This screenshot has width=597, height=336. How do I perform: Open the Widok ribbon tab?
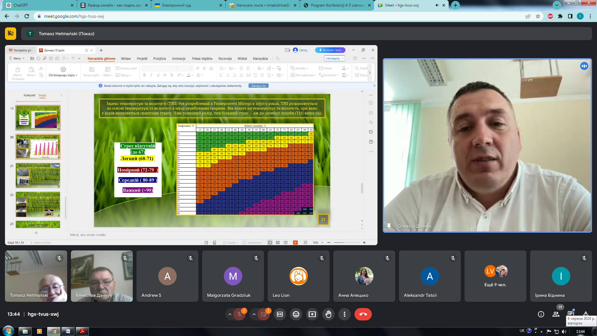[x=242, y=58]
